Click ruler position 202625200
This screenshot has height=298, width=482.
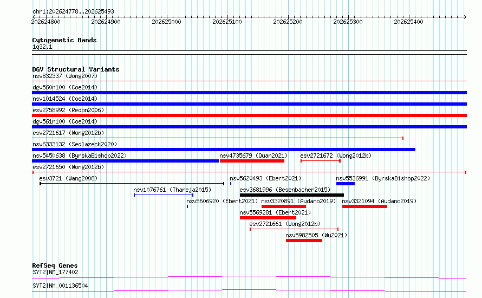coord(288,22)
